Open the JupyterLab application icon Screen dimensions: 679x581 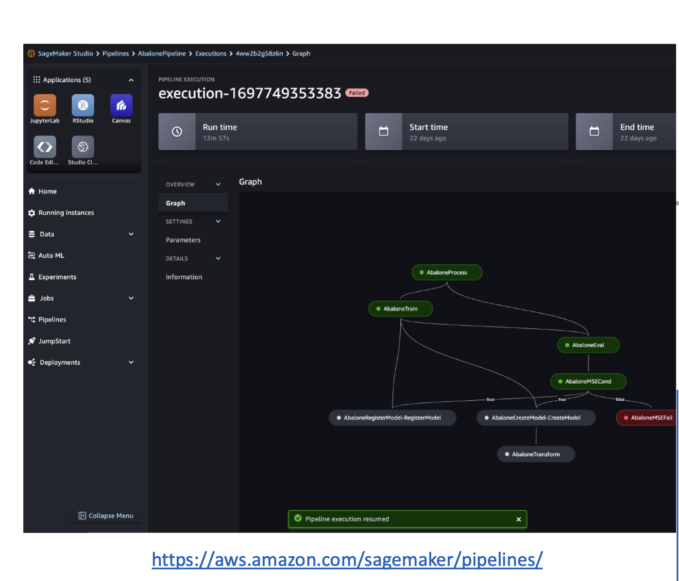(x=45, y=105)
